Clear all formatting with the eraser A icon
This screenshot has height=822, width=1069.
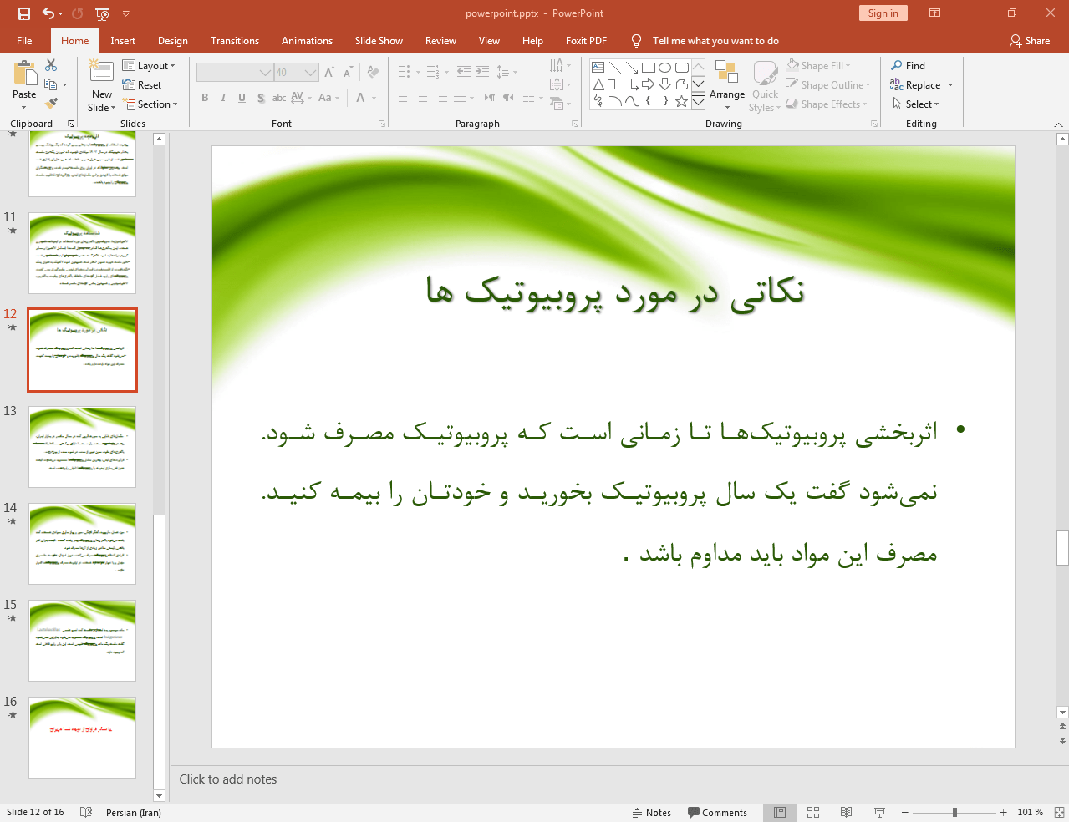point(373,73)
